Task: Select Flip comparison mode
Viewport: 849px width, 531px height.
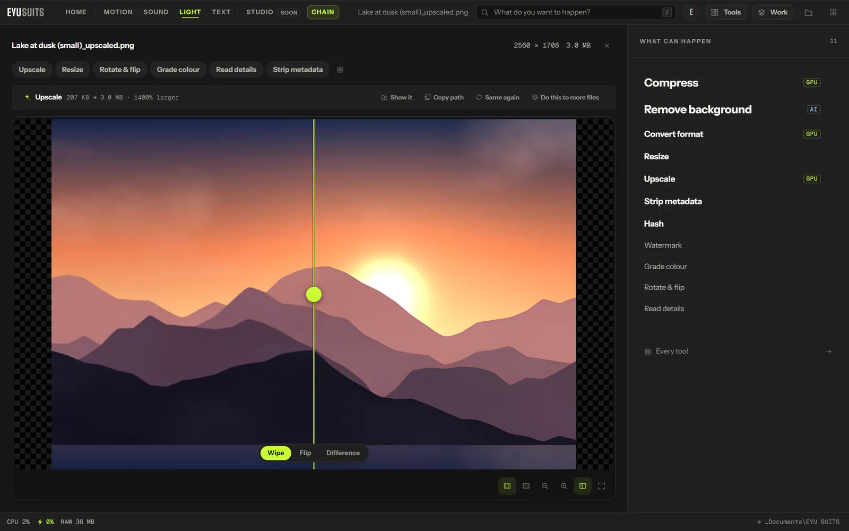Action: pos(305,453)
